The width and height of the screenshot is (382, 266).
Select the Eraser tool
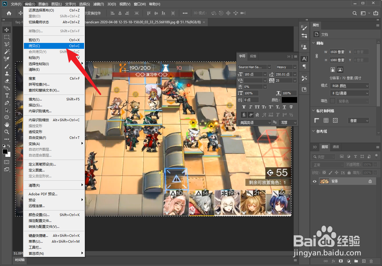tap(7, 81)
